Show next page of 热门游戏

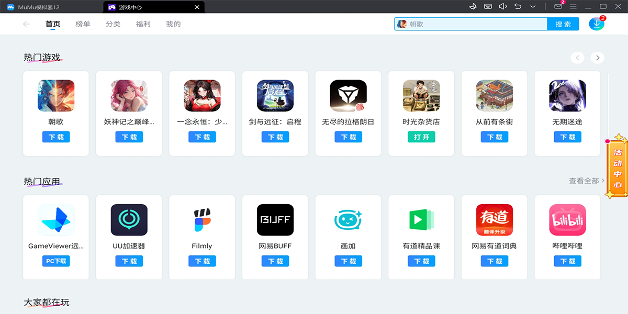(597, 58)
